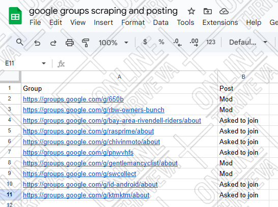Open the Help menu
Viewport: 278px width, 207px height.
254,22
